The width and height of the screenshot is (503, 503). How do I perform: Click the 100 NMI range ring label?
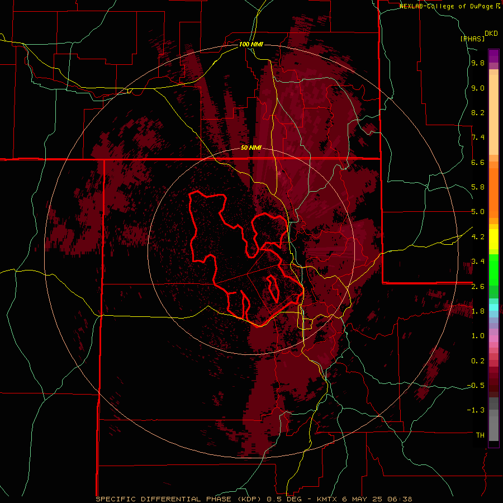(x=251, y=44)
